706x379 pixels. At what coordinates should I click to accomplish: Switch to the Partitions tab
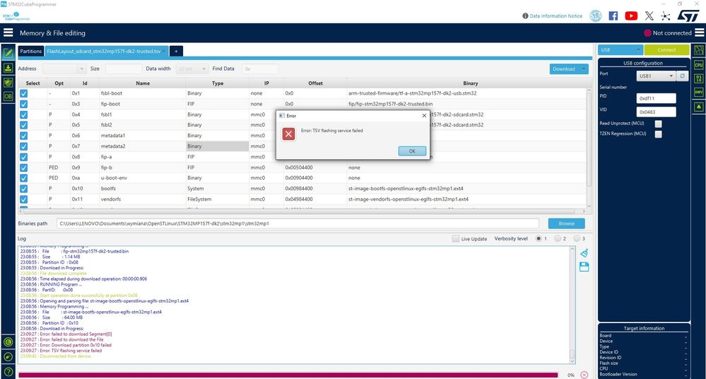tap(30, 52)
